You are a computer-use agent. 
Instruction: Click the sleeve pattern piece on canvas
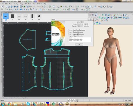click(x=27, y=39)
